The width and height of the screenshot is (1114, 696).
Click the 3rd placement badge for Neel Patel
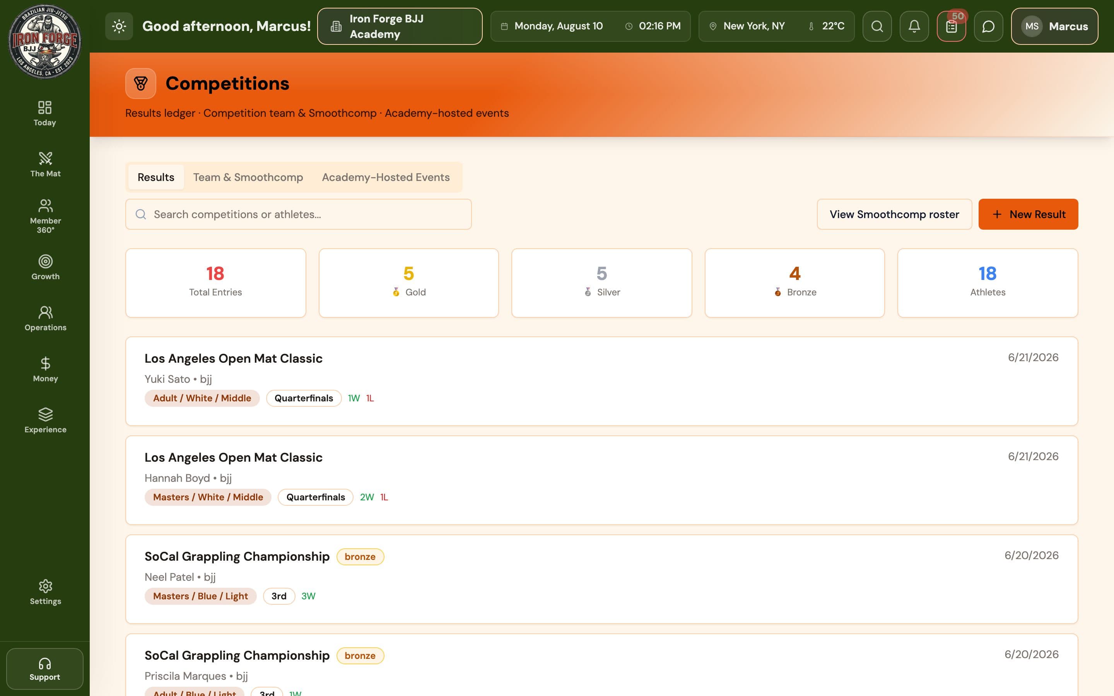click(x=278, y=596)
